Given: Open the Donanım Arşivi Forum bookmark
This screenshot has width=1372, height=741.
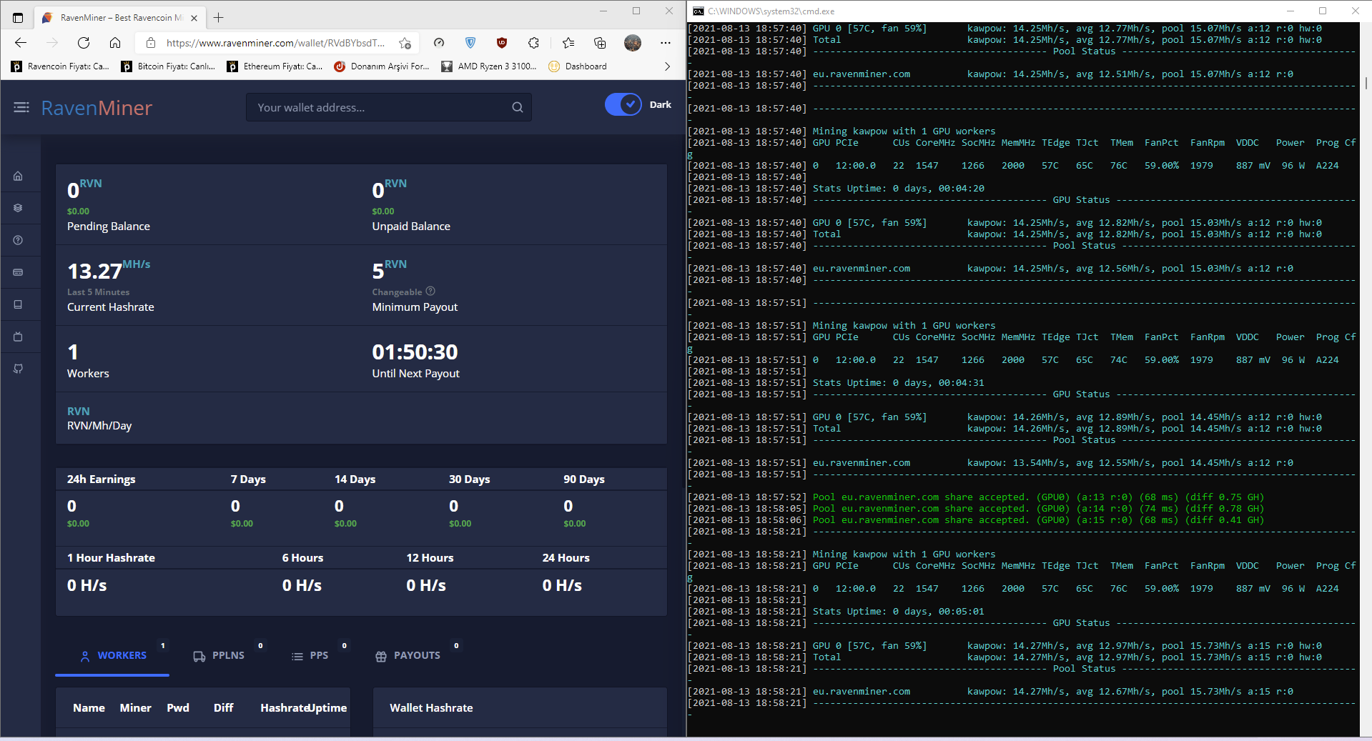Looking at the screenshot, I should click(382, 66).
